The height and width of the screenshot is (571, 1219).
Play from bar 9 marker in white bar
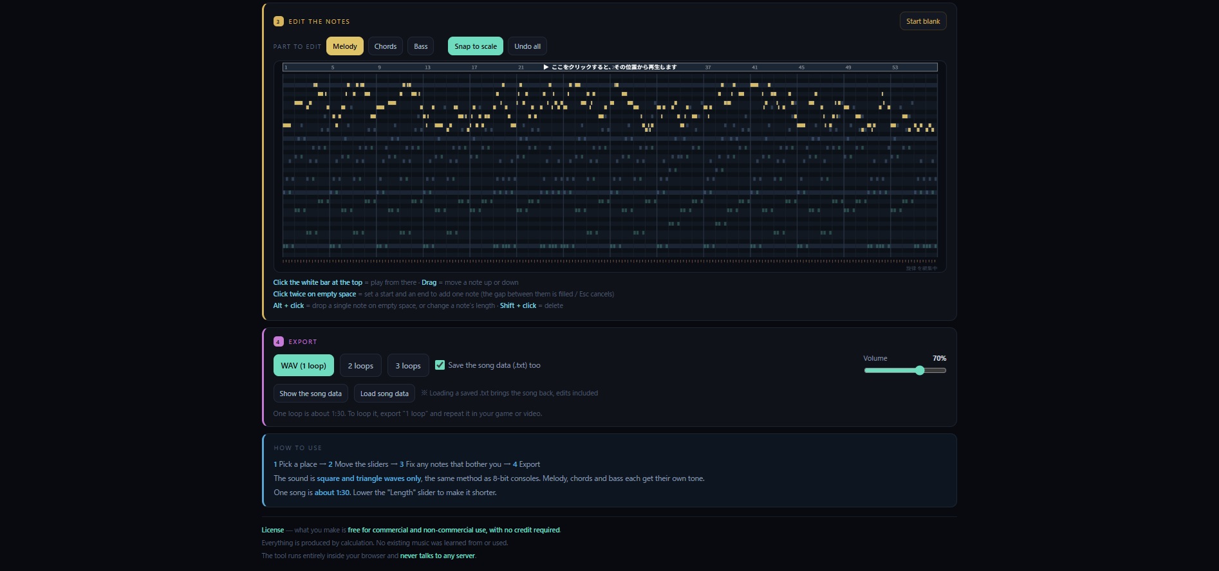[x=379, y=68]
